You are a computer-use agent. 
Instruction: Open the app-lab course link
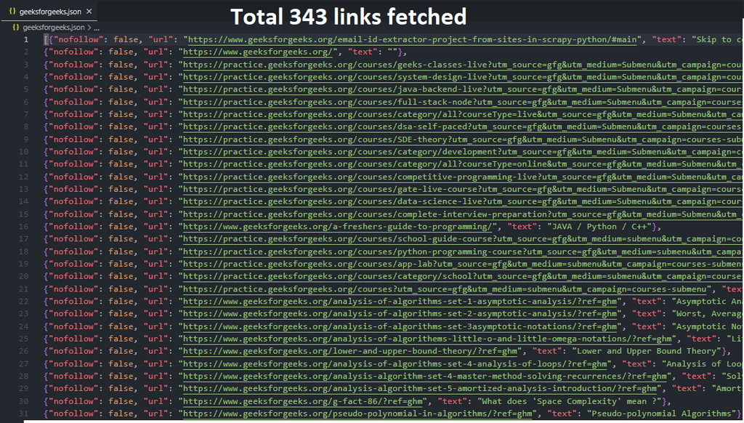pyautogui.click(x=463, y=264)
